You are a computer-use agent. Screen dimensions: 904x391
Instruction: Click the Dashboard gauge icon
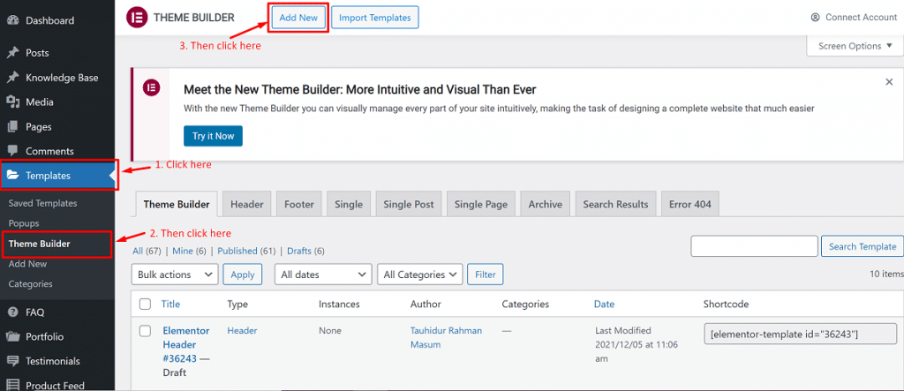tap(12, 20)
